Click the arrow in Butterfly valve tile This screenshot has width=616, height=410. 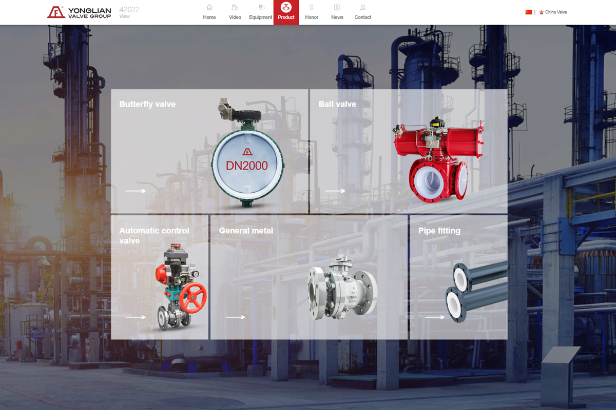(136, 191)
